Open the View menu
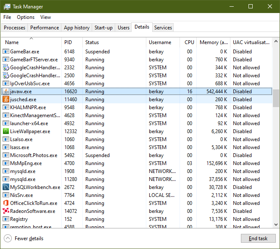Screen dimensions: 280x249 pos(45,17)
